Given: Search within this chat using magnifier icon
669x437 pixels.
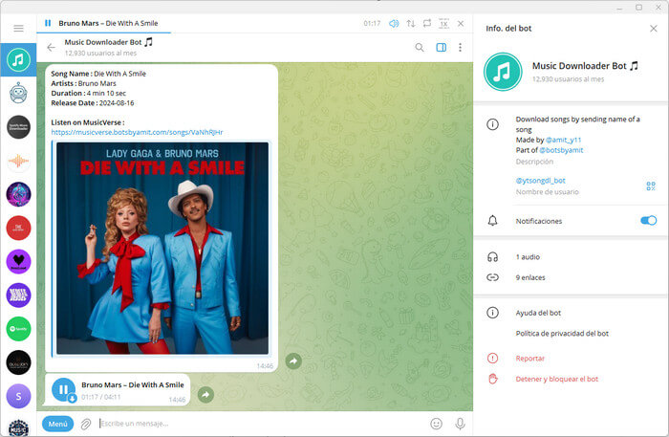Looking at the screenshot, I should 420,48.
